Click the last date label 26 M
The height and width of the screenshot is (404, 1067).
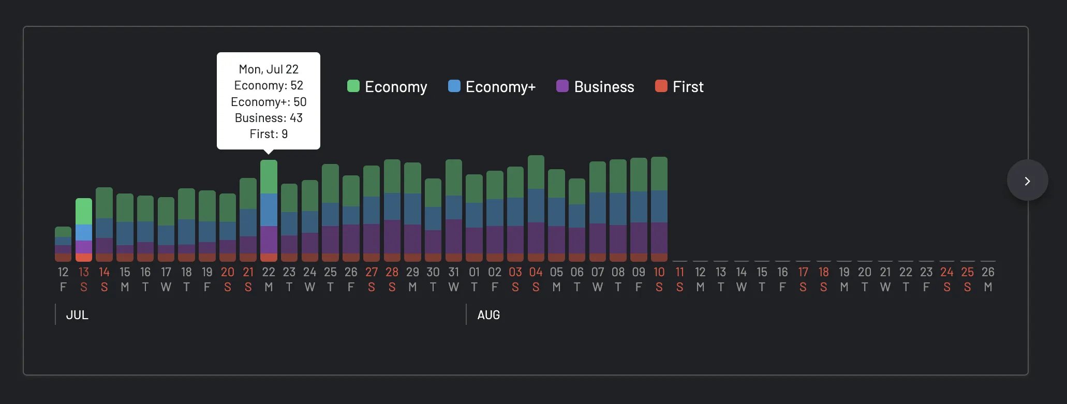988,279
